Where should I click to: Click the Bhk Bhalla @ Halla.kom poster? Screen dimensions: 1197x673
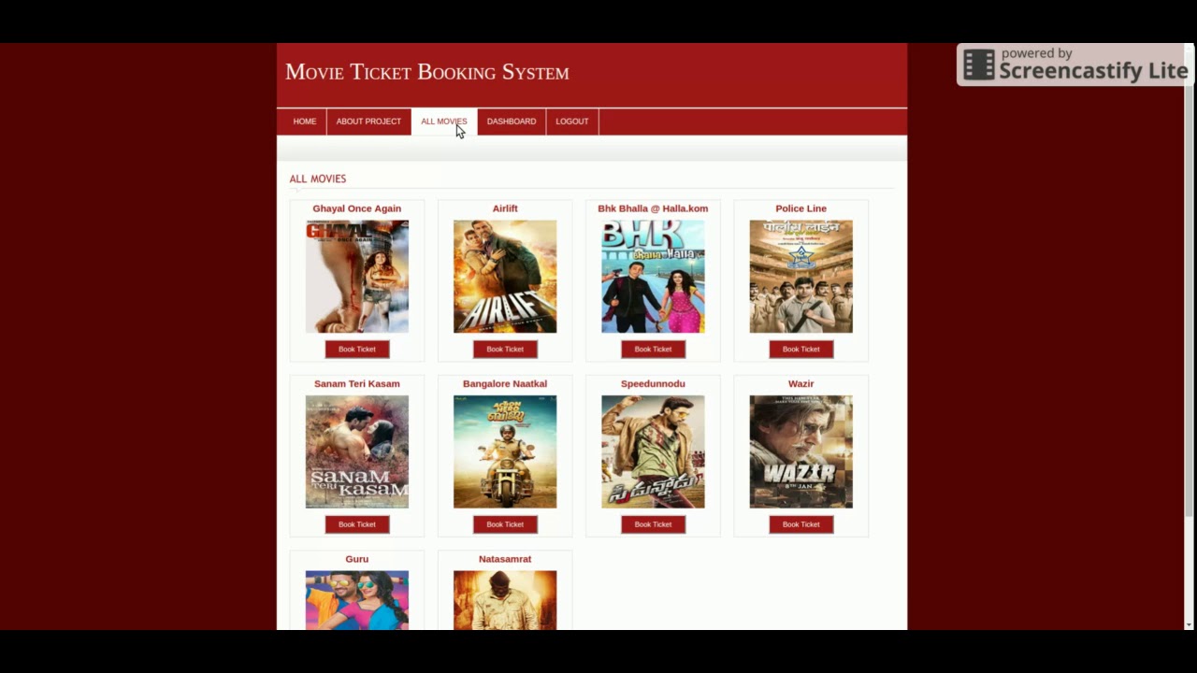653,277
